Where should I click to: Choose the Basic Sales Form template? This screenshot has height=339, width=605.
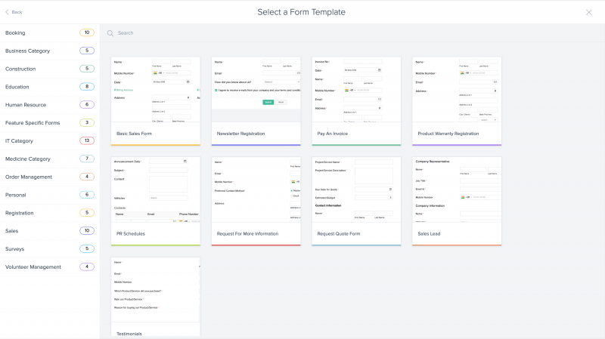[x=155, y=100]
